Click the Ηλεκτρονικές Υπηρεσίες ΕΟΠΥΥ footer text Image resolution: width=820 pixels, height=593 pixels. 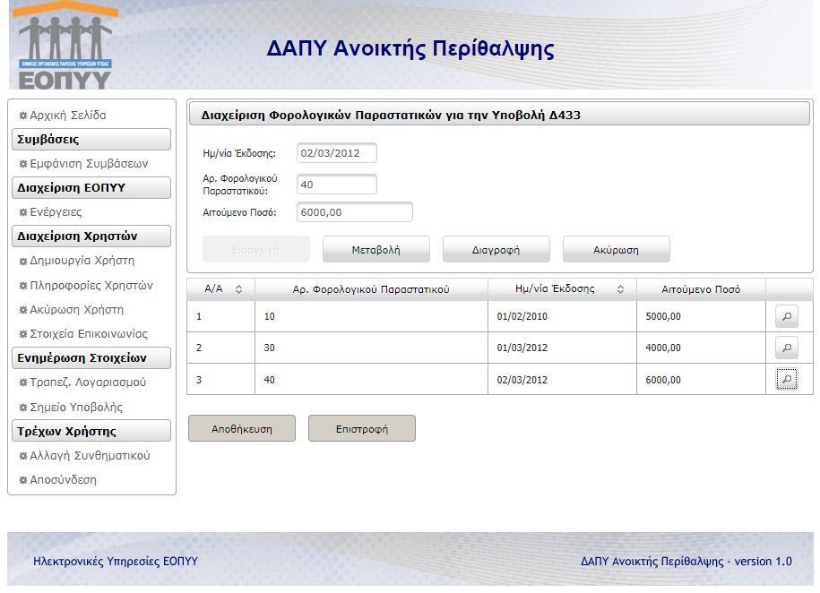point(116,561)
